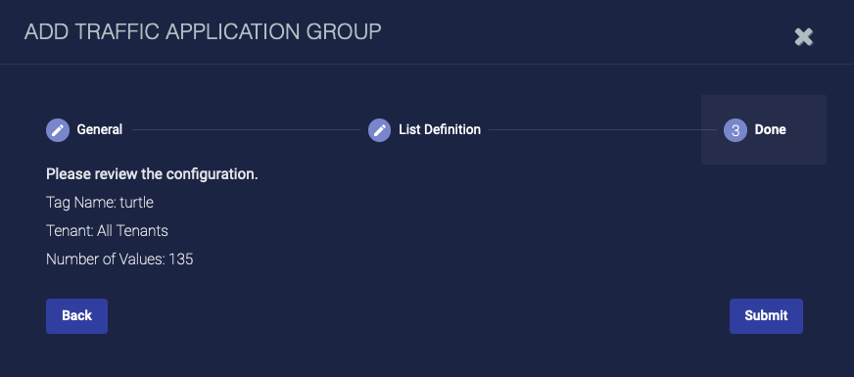854x377 pixels.
Task: Click the dialog title Add Traffic Application Group
Action: 203,32
